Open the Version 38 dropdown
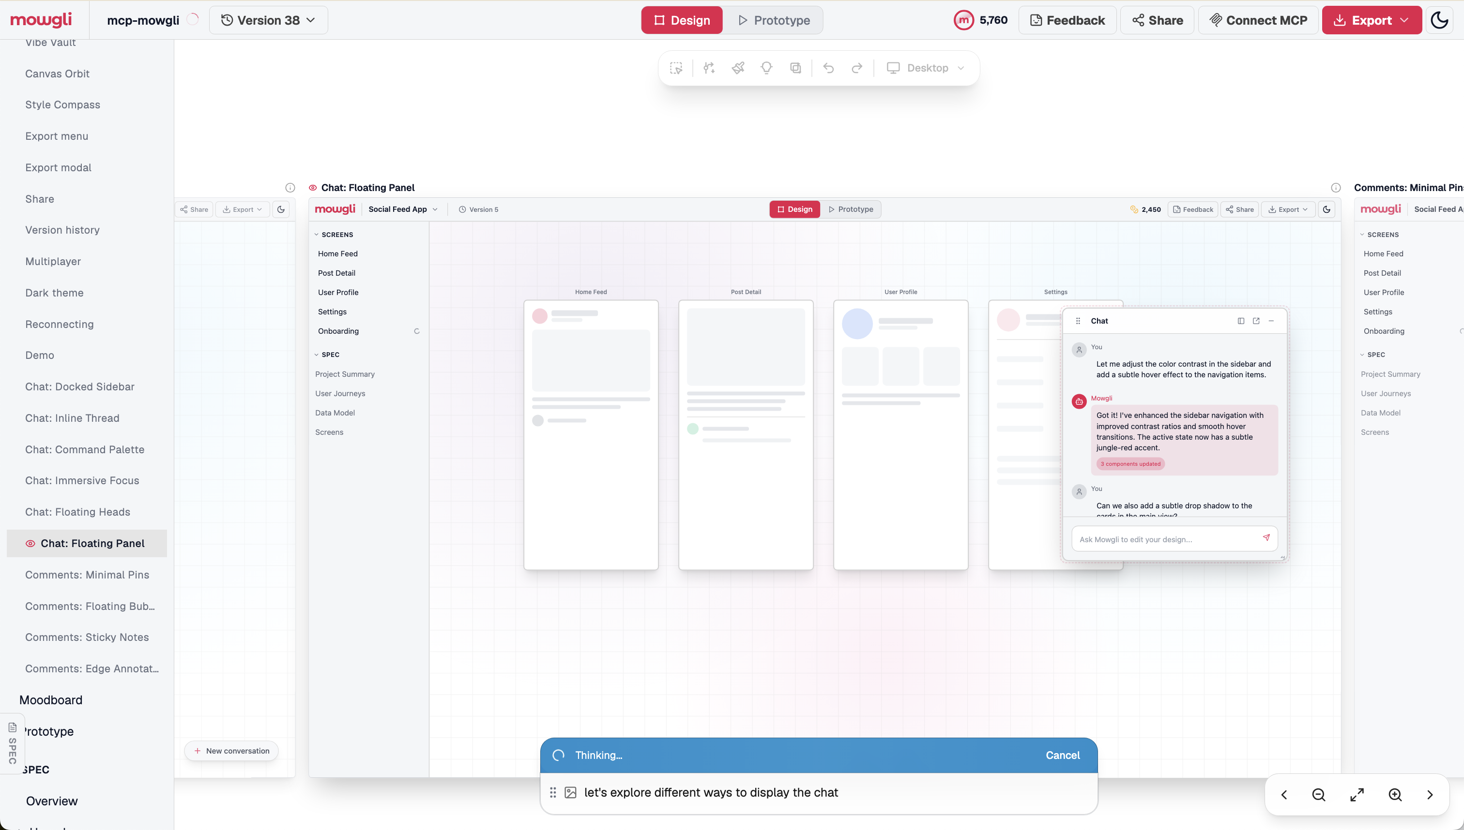Image resolution: width=1464 pixels, height=830 pixels. (268, 20)
